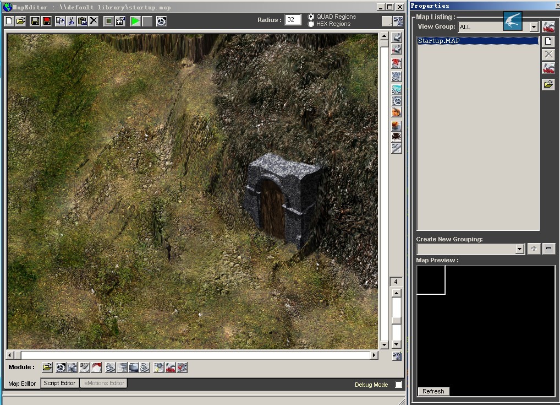
Task: Select the cyan terrain tool in the side toolbar
Action: [397, 89]
